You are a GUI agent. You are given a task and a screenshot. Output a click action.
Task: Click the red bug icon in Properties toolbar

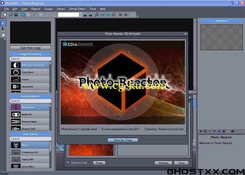pyautogui.click(x=201, y=131)
